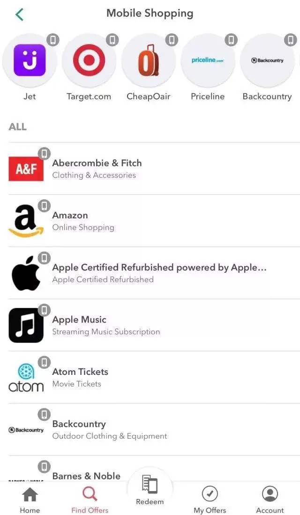Viewport: 300px width, 515px height.
Task: Switch to the Find Offers tab
Action: 90,500
